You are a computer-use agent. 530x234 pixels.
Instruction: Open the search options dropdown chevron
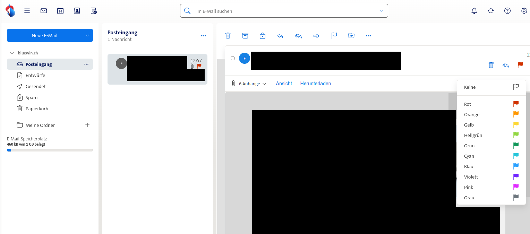(x=381, y=11)
